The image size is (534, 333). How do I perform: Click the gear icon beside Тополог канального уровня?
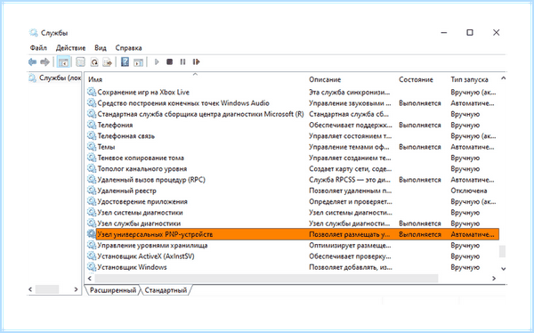pos(92,168)
